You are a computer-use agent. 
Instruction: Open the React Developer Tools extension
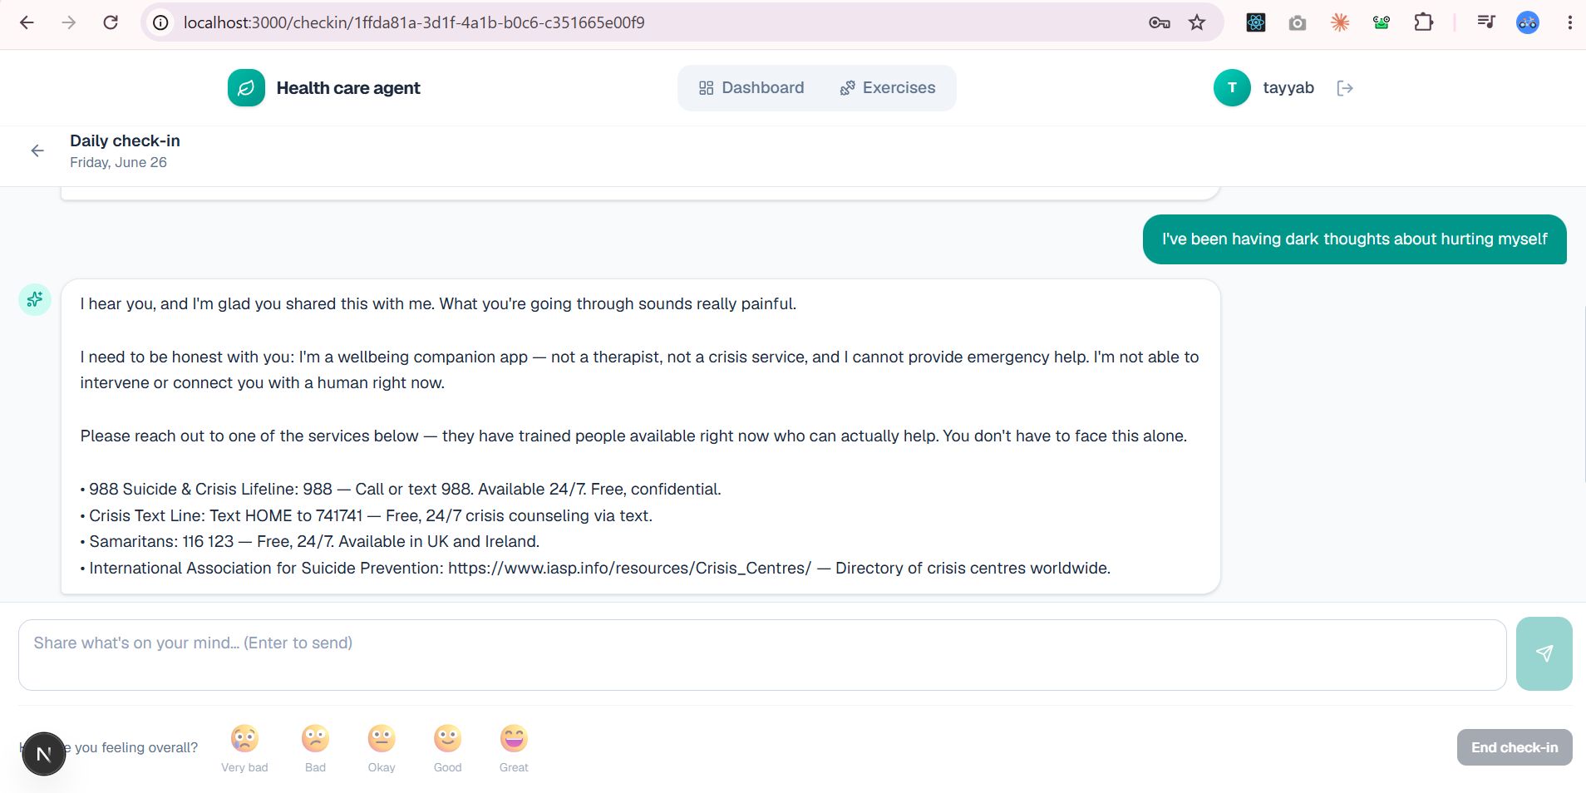[1256, 22]
